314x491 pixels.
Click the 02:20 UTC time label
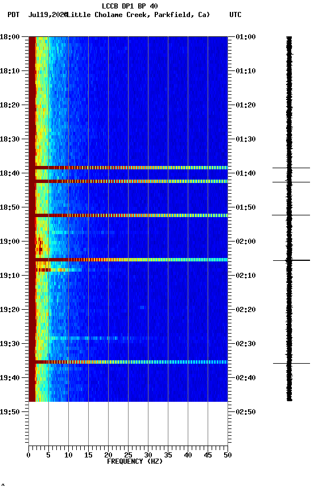coord(246,310)
